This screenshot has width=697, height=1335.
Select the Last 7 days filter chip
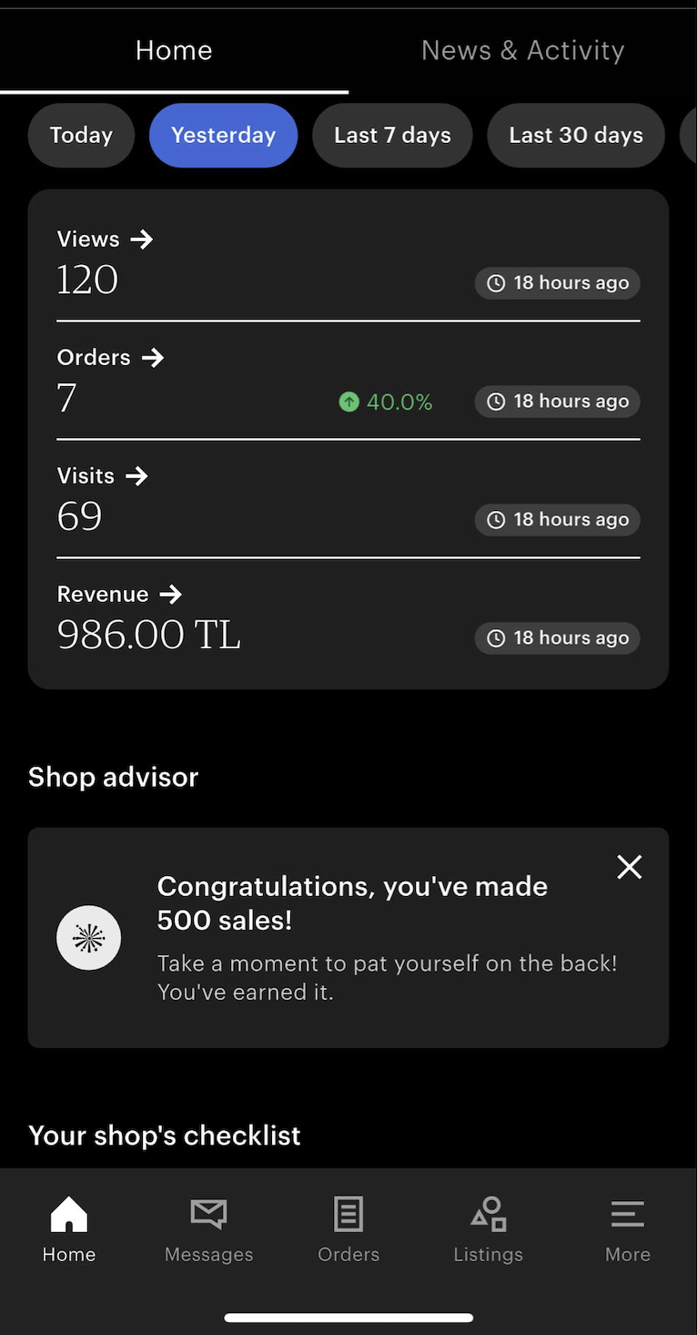(392, 136)
